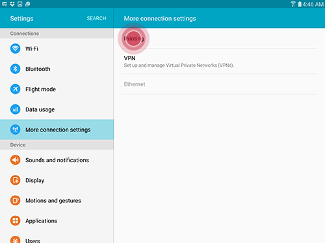Tap the fourth status bar notification icon
Image resolution: width=325 pixels, height=243 pixels.
pyautogui.click(x=27, y=4)
